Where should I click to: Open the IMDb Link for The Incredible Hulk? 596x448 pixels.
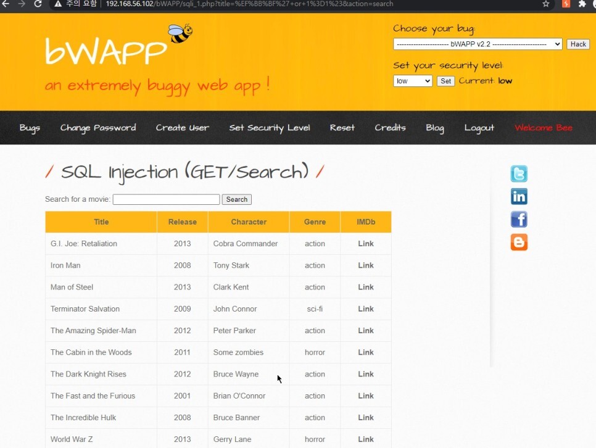[366, 418]
